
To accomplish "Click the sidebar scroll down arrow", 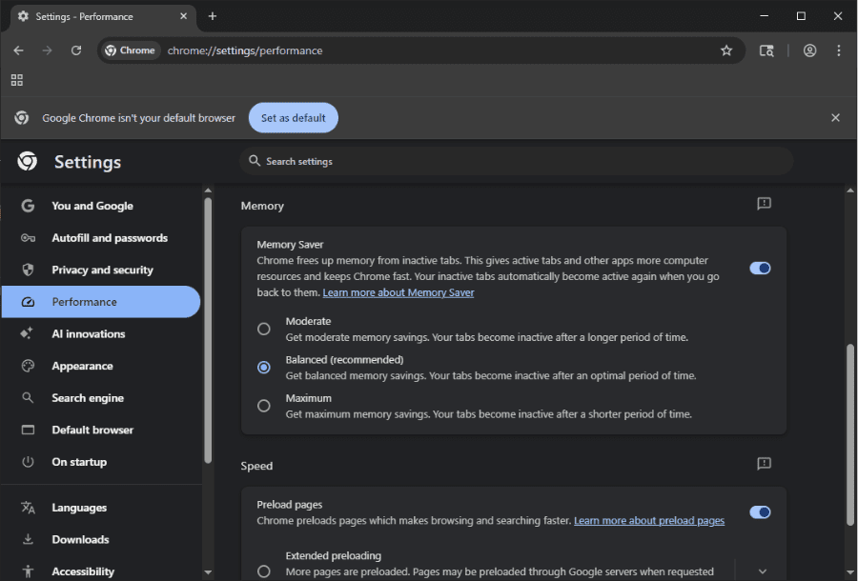I will pyautogui.click(x=208, y=572).
